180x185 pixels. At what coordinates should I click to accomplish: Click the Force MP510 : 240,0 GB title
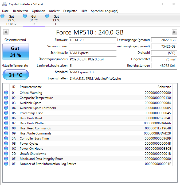pyautogui.click(x=90, y=32)
